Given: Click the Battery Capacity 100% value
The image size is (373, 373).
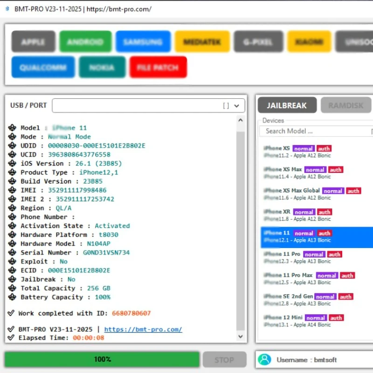Looking at the screenshot, I should click(x=103, y=297).
